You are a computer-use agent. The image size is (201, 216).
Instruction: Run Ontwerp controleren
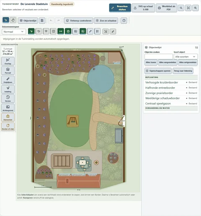click(79, 21)
